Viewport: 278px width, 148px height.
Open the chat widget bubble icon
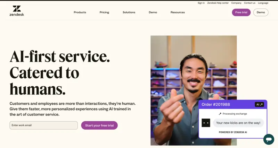point(269,139)
